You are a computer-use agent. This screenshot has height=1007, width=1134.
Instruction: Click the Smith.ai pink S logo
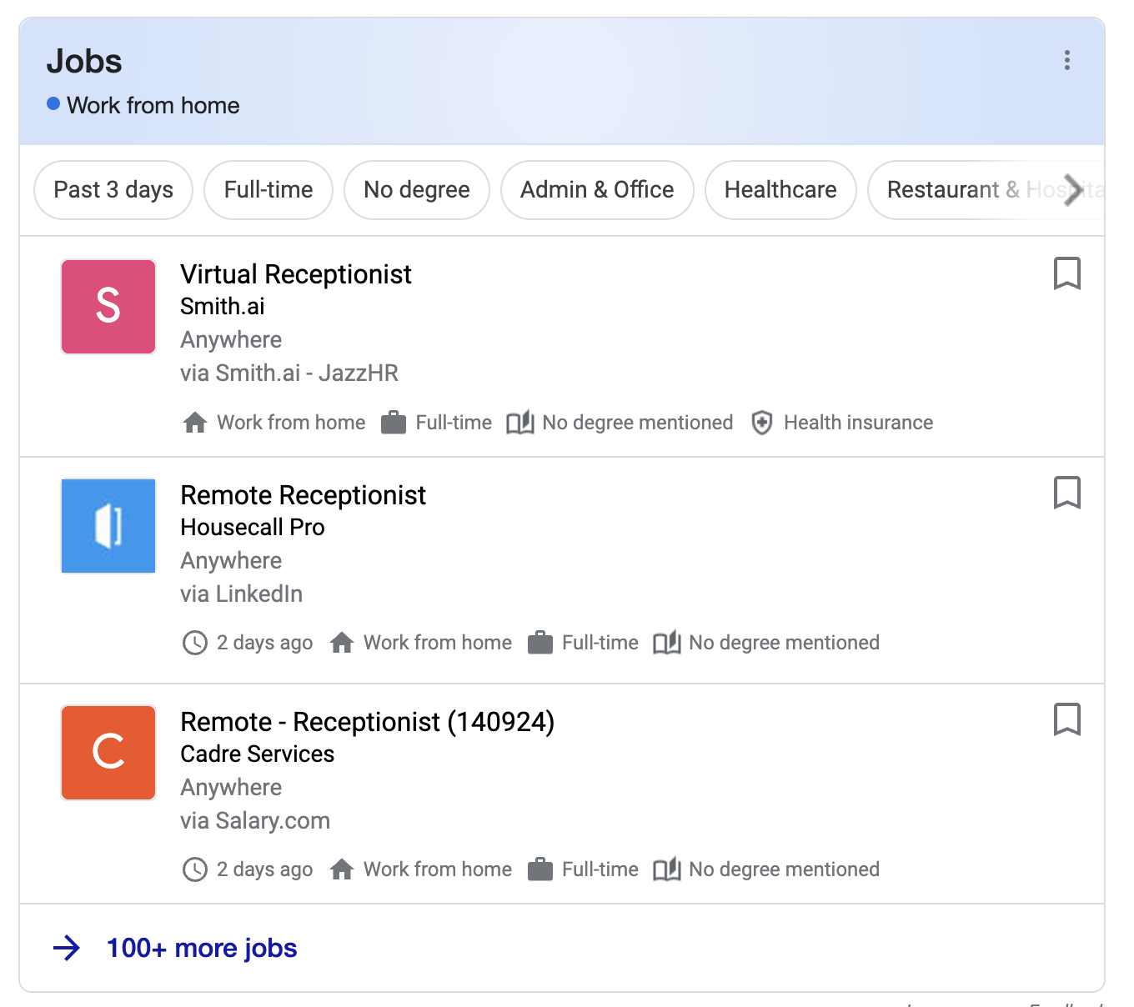(x=108, y=307)
